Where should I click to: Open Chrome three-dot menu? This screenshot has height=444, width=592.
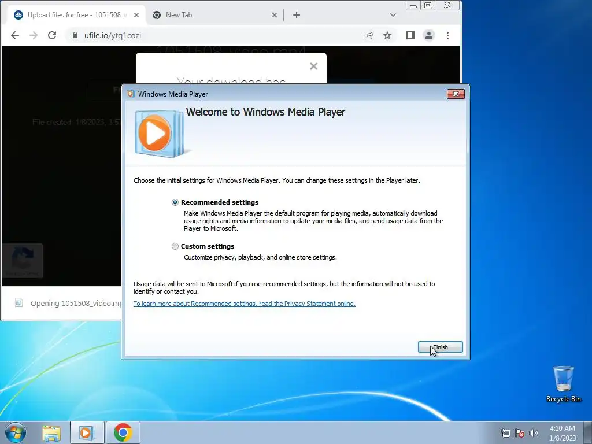click(x=448, y=35)
